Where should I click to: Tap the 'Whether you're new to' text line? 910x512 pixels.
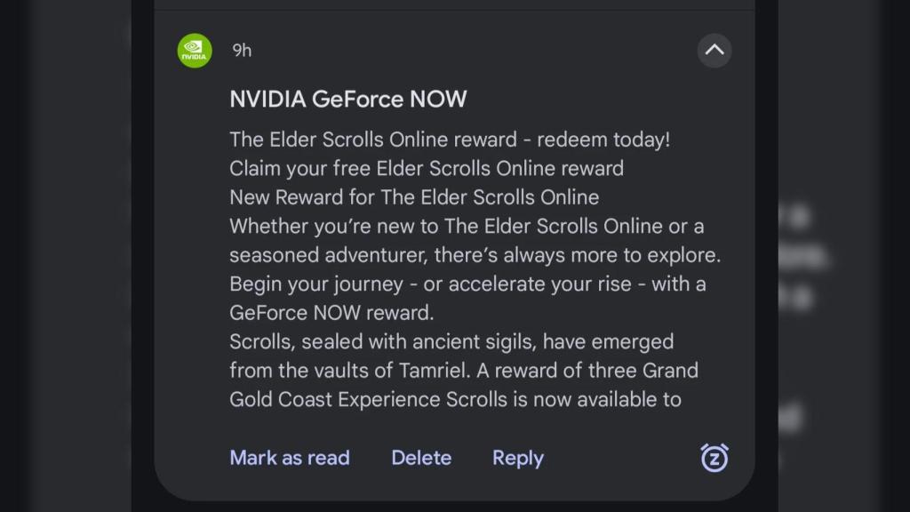point(467,226)
